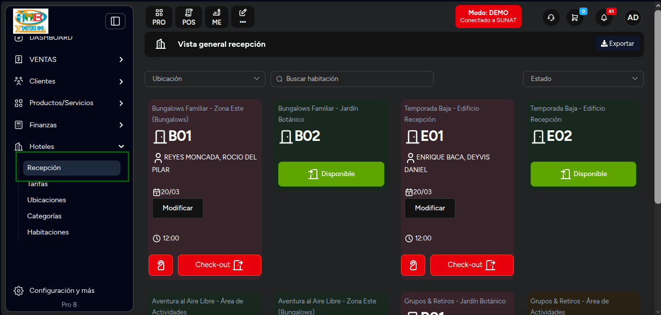
Task: Click guest name REYES MONCADA, ROCIO DEL PILAR
Action: (x=205, y=164)
